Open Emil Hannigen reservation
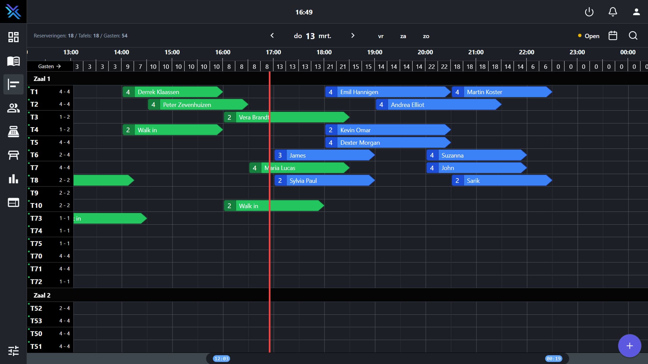 click(388, 92)
